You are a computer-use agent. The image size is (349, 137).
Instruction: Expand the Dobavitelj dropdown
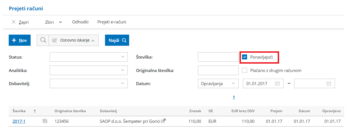88,83
